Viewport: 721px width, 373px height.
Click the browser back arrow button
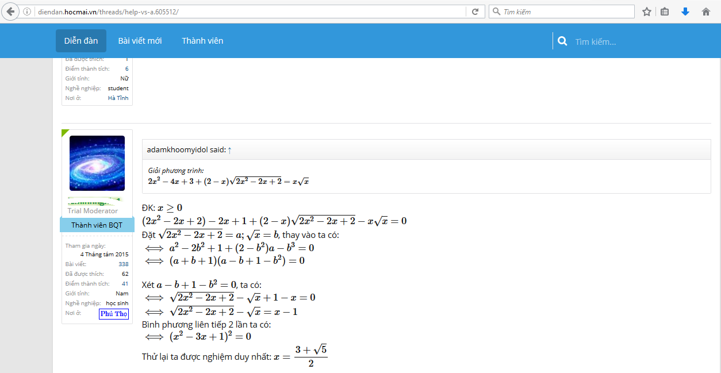click(x=10, y=11)
